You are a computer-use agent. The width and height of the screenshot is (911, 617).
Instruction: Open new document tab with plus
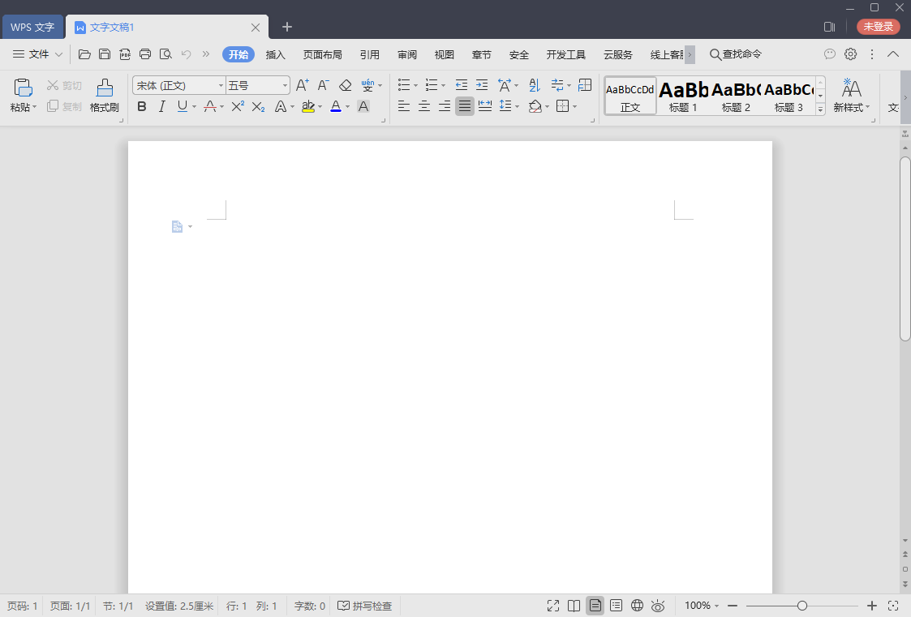tap(287, 27)
